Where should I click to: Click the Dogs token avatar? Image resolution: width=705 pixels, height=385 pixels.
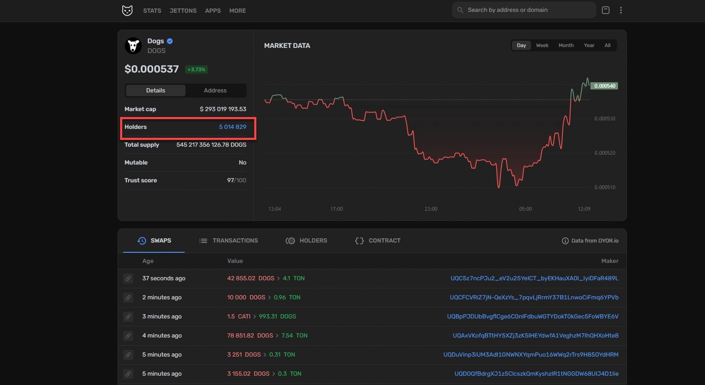(133, 46)
